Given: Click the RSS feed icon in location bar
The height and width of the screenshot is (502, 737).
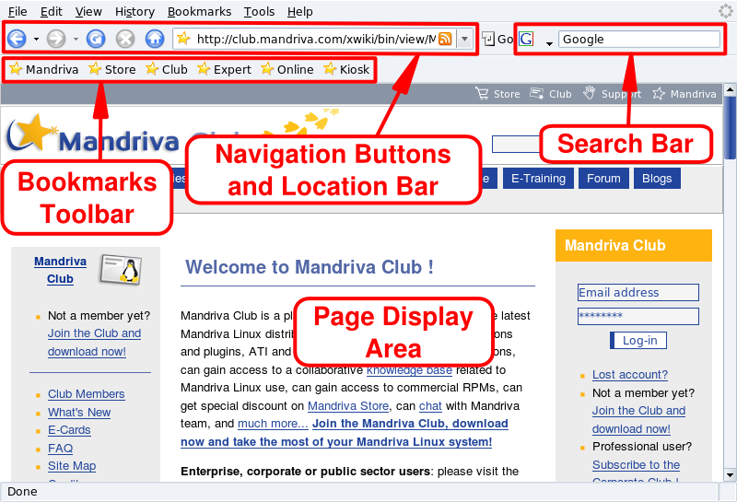Looking at the screenshot, I should [445, 39].
